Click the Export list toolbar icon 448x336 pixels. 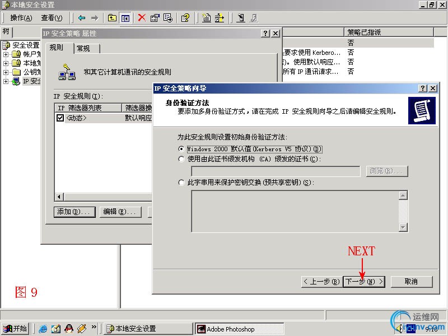coord(168,18)
